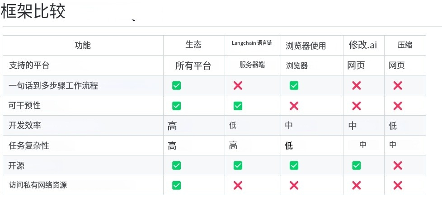Click the red cross for 压缩 in 访问私有网络资源 row
This screenshot has height=197, width=442.
point(397,185)
